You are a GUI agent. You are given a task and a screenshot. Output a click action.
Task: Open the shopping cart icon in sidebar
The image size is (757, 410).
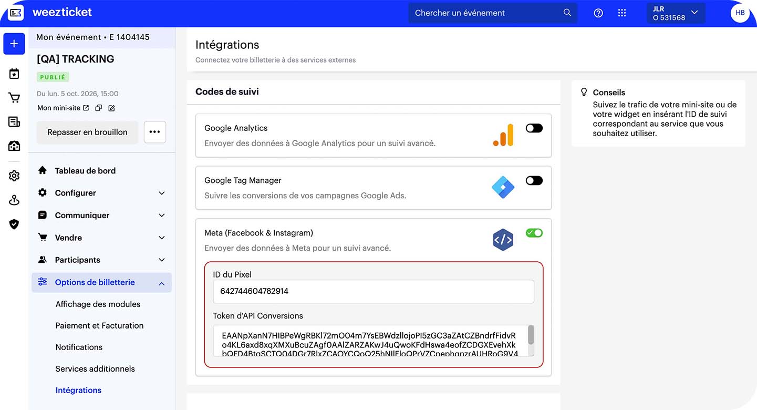click(x=14, y=98)
